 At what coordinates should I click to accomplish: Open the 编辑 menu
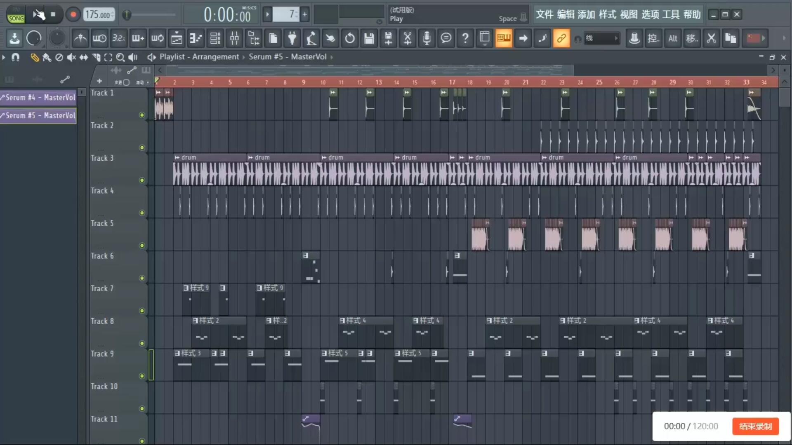point(566,14)
